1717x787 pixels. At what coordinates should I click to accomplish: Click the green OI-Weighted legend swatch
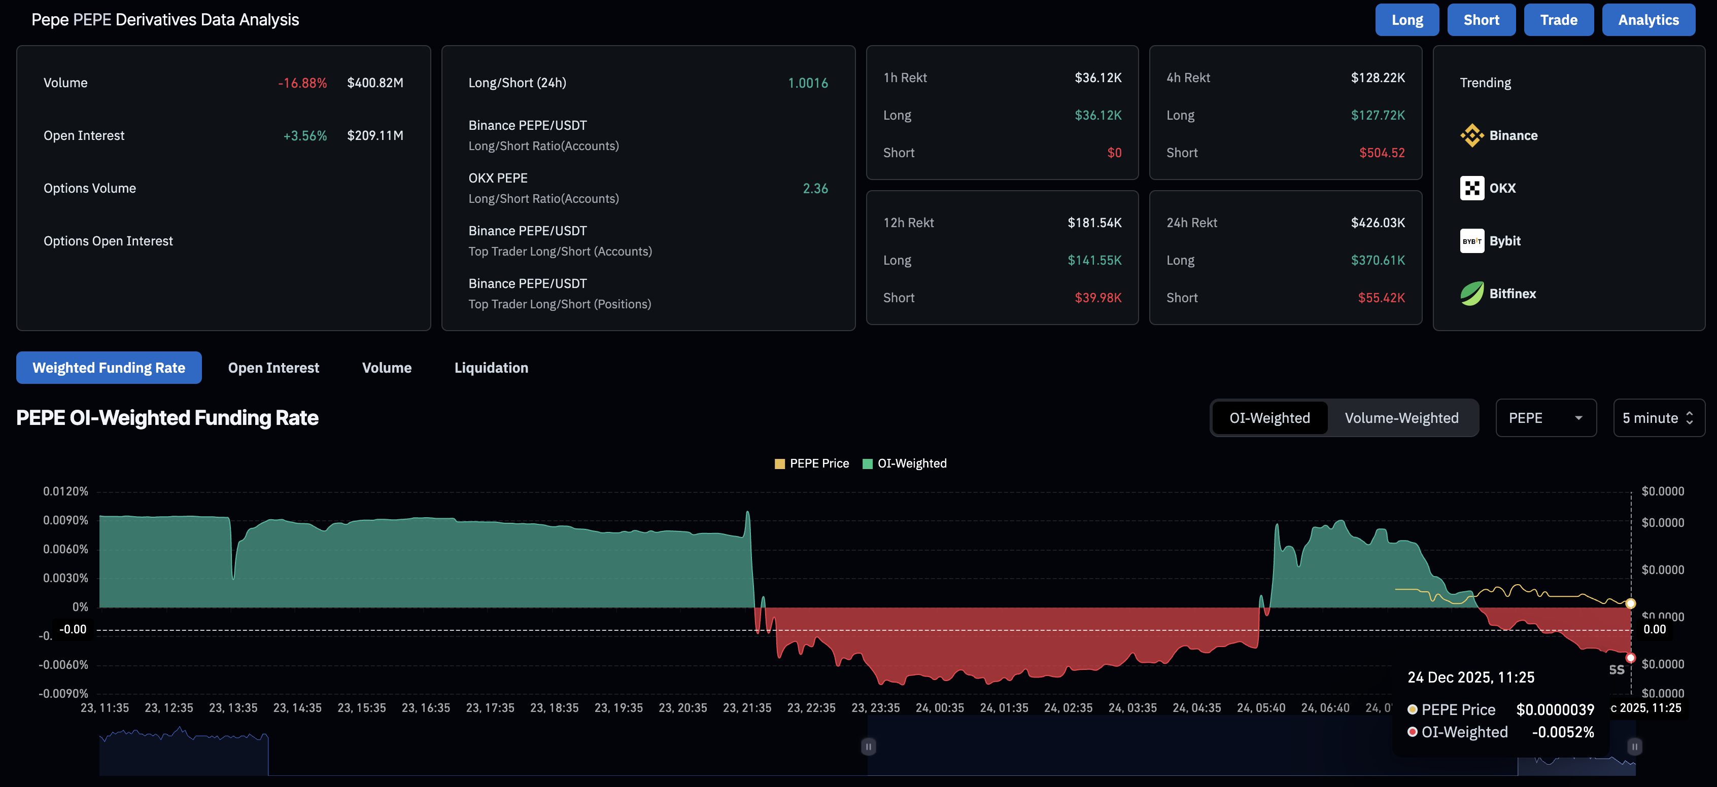867,463
